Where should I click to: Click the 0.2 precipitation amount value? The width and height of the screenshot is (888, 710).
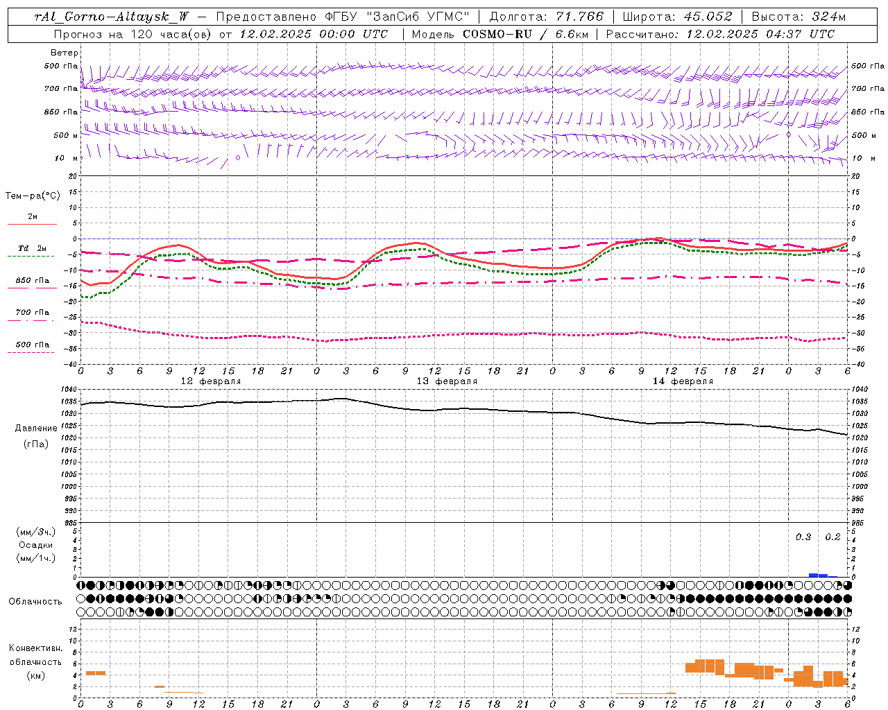point(832,537)
